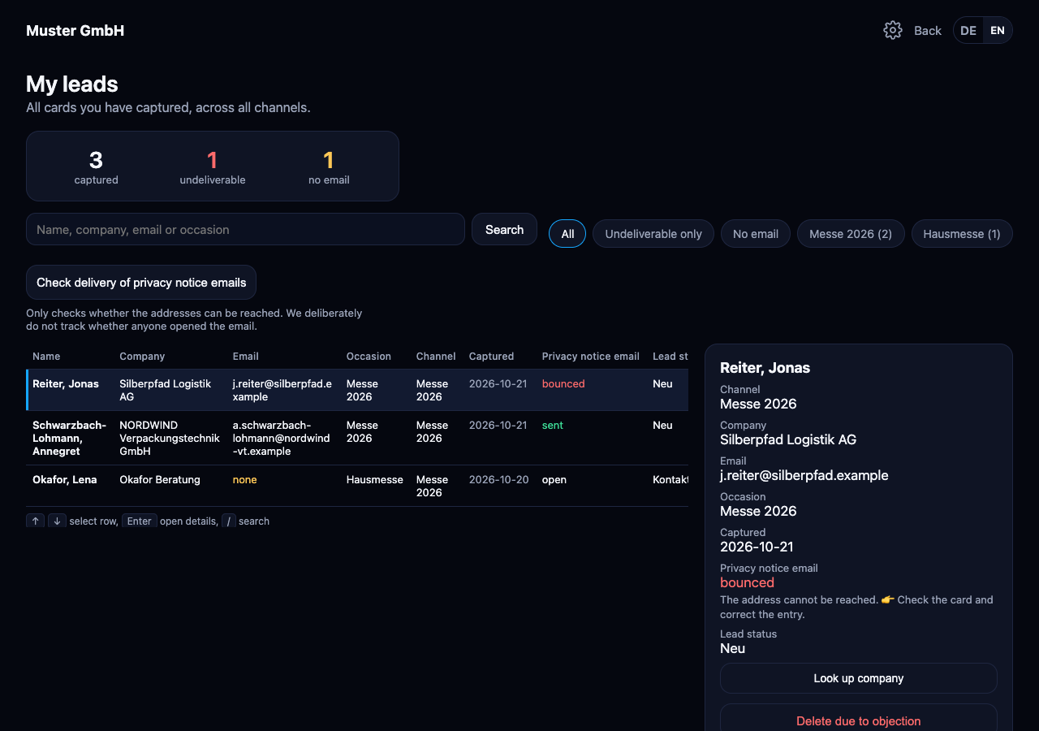The image size is (1039, 731).
Task: Open settings via the gear icon
Action: tap(893, 31)
